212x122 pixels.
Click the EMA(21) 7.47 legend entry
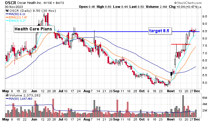coord(18,17)
